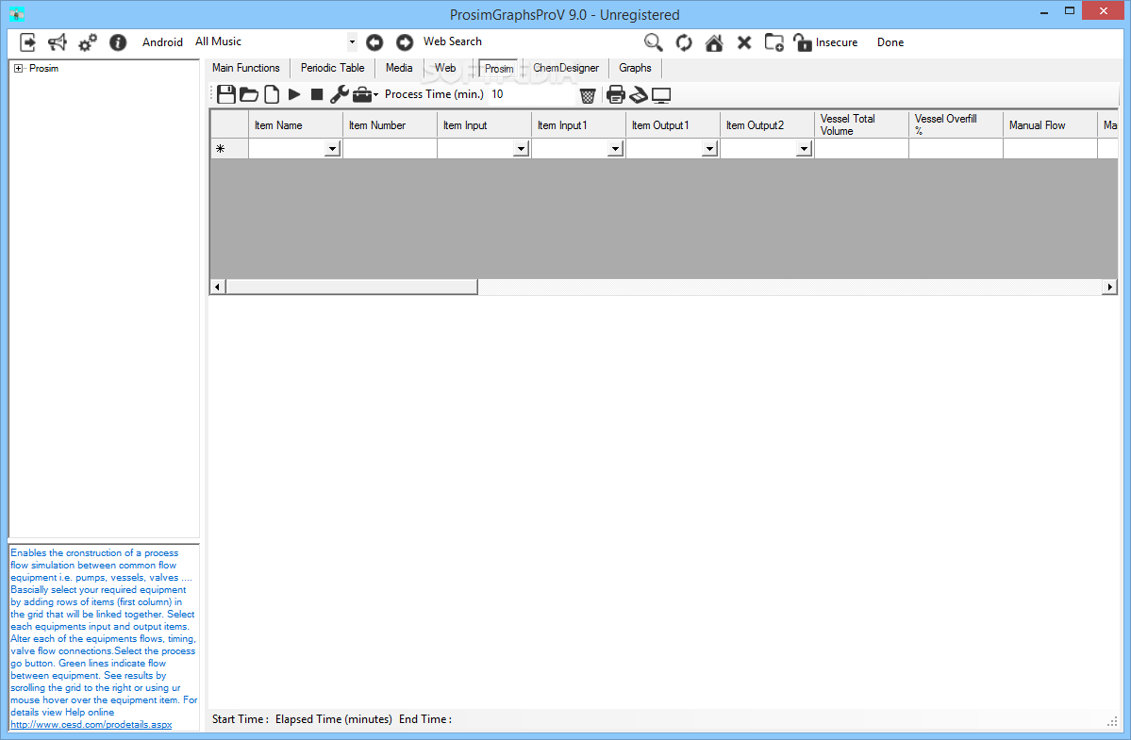Click the Android label in toolbar
Image resolution: width=1131 pixels, height=740 pixels.
point(162,42)
